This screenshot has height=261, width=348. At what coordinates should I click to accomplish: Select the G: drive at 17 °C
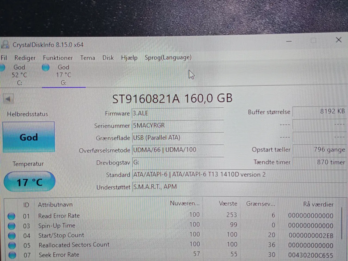(x=63, y=75)
